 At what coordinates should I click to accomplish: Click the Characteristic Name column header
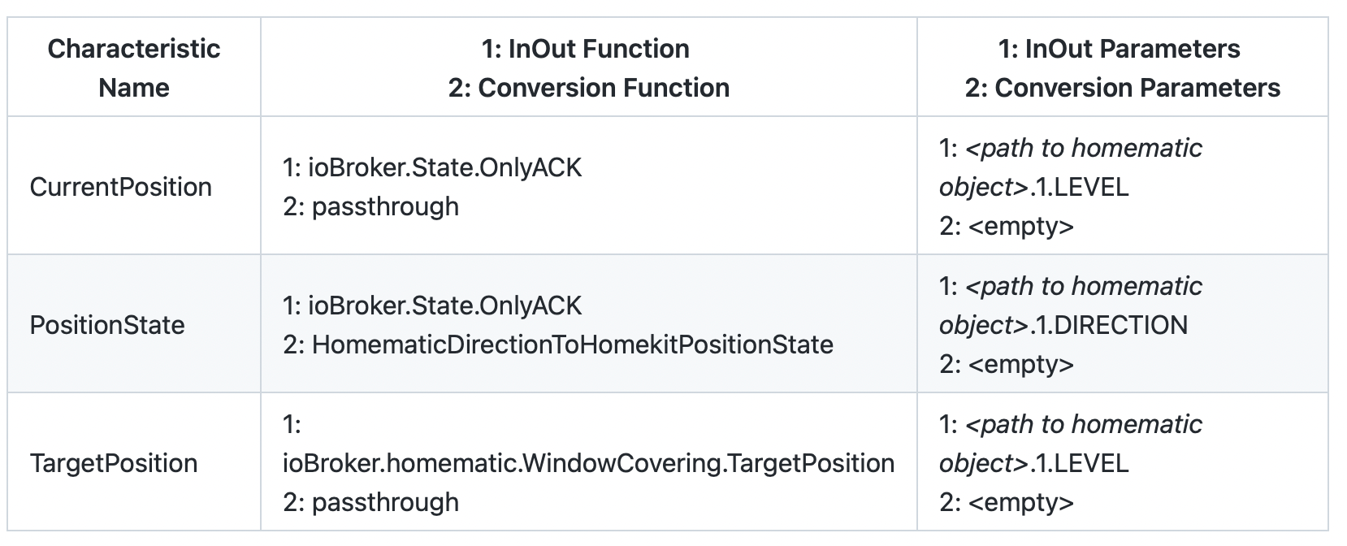[134, 68]
